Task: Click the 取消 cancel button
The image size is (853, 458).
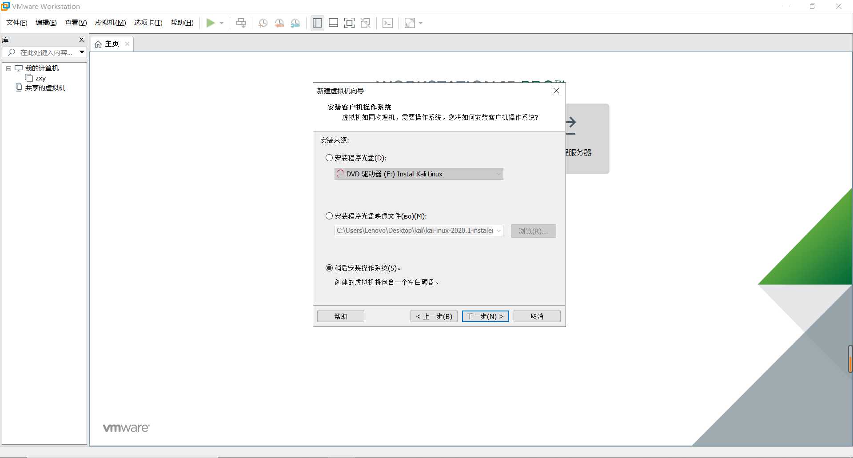Action: (x=537, y=316)
